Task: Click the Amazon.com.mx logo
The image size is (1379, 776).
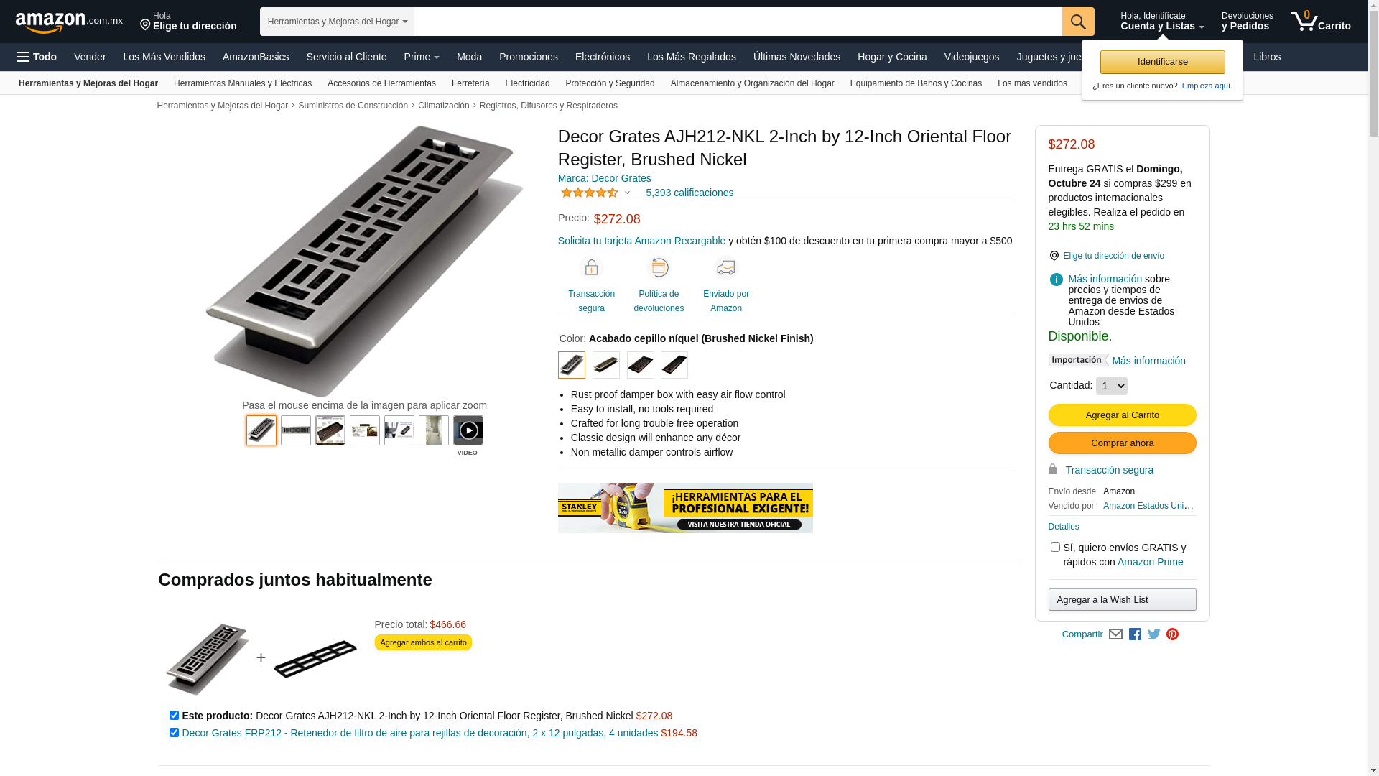Action: coord(69,22)
